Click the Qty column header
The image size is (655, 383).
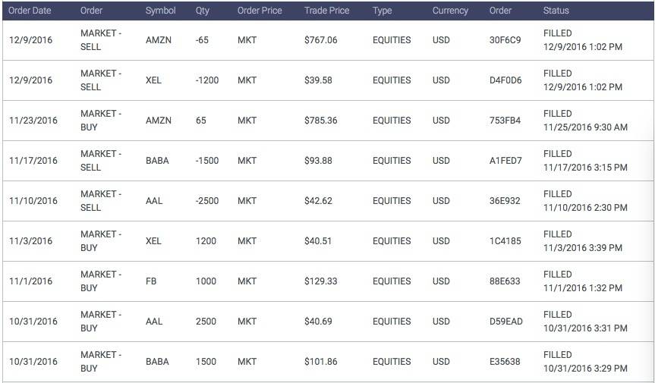203,11
